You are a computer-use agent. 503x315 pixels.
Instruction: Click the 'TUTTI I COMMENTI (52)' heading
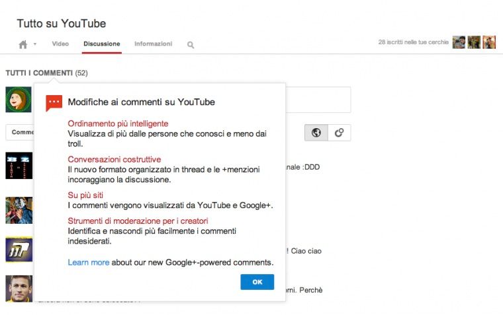tap(46, 73)
